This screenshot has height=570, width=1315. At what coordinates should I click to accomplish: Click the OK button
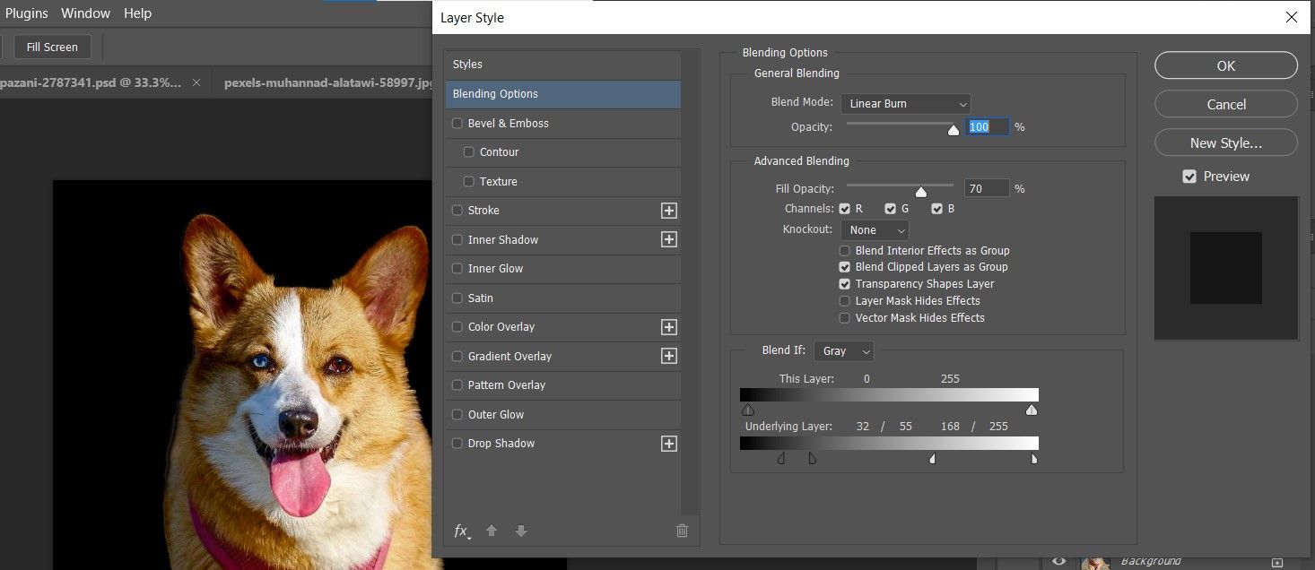point(1225,65)
